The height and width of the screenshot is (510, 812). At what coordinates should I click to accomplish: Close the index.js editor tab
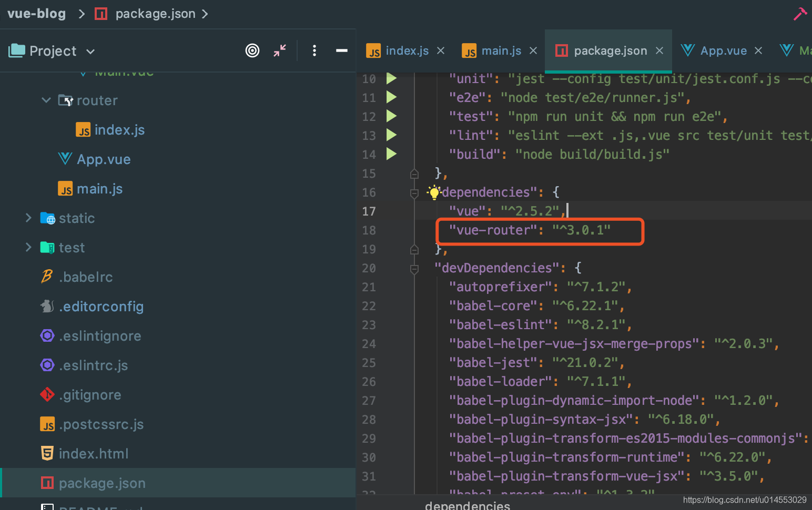pyautogui.click(x=441, y=50)
